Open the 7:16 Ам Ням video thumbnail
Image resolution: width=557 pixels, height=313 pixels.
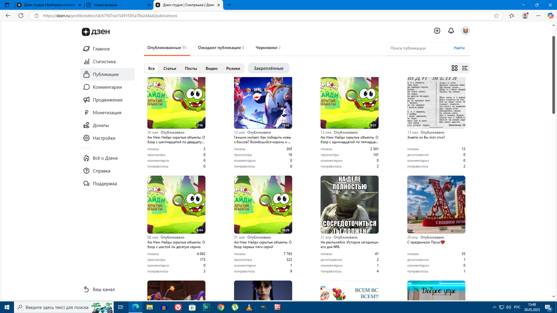coord(176,103)
